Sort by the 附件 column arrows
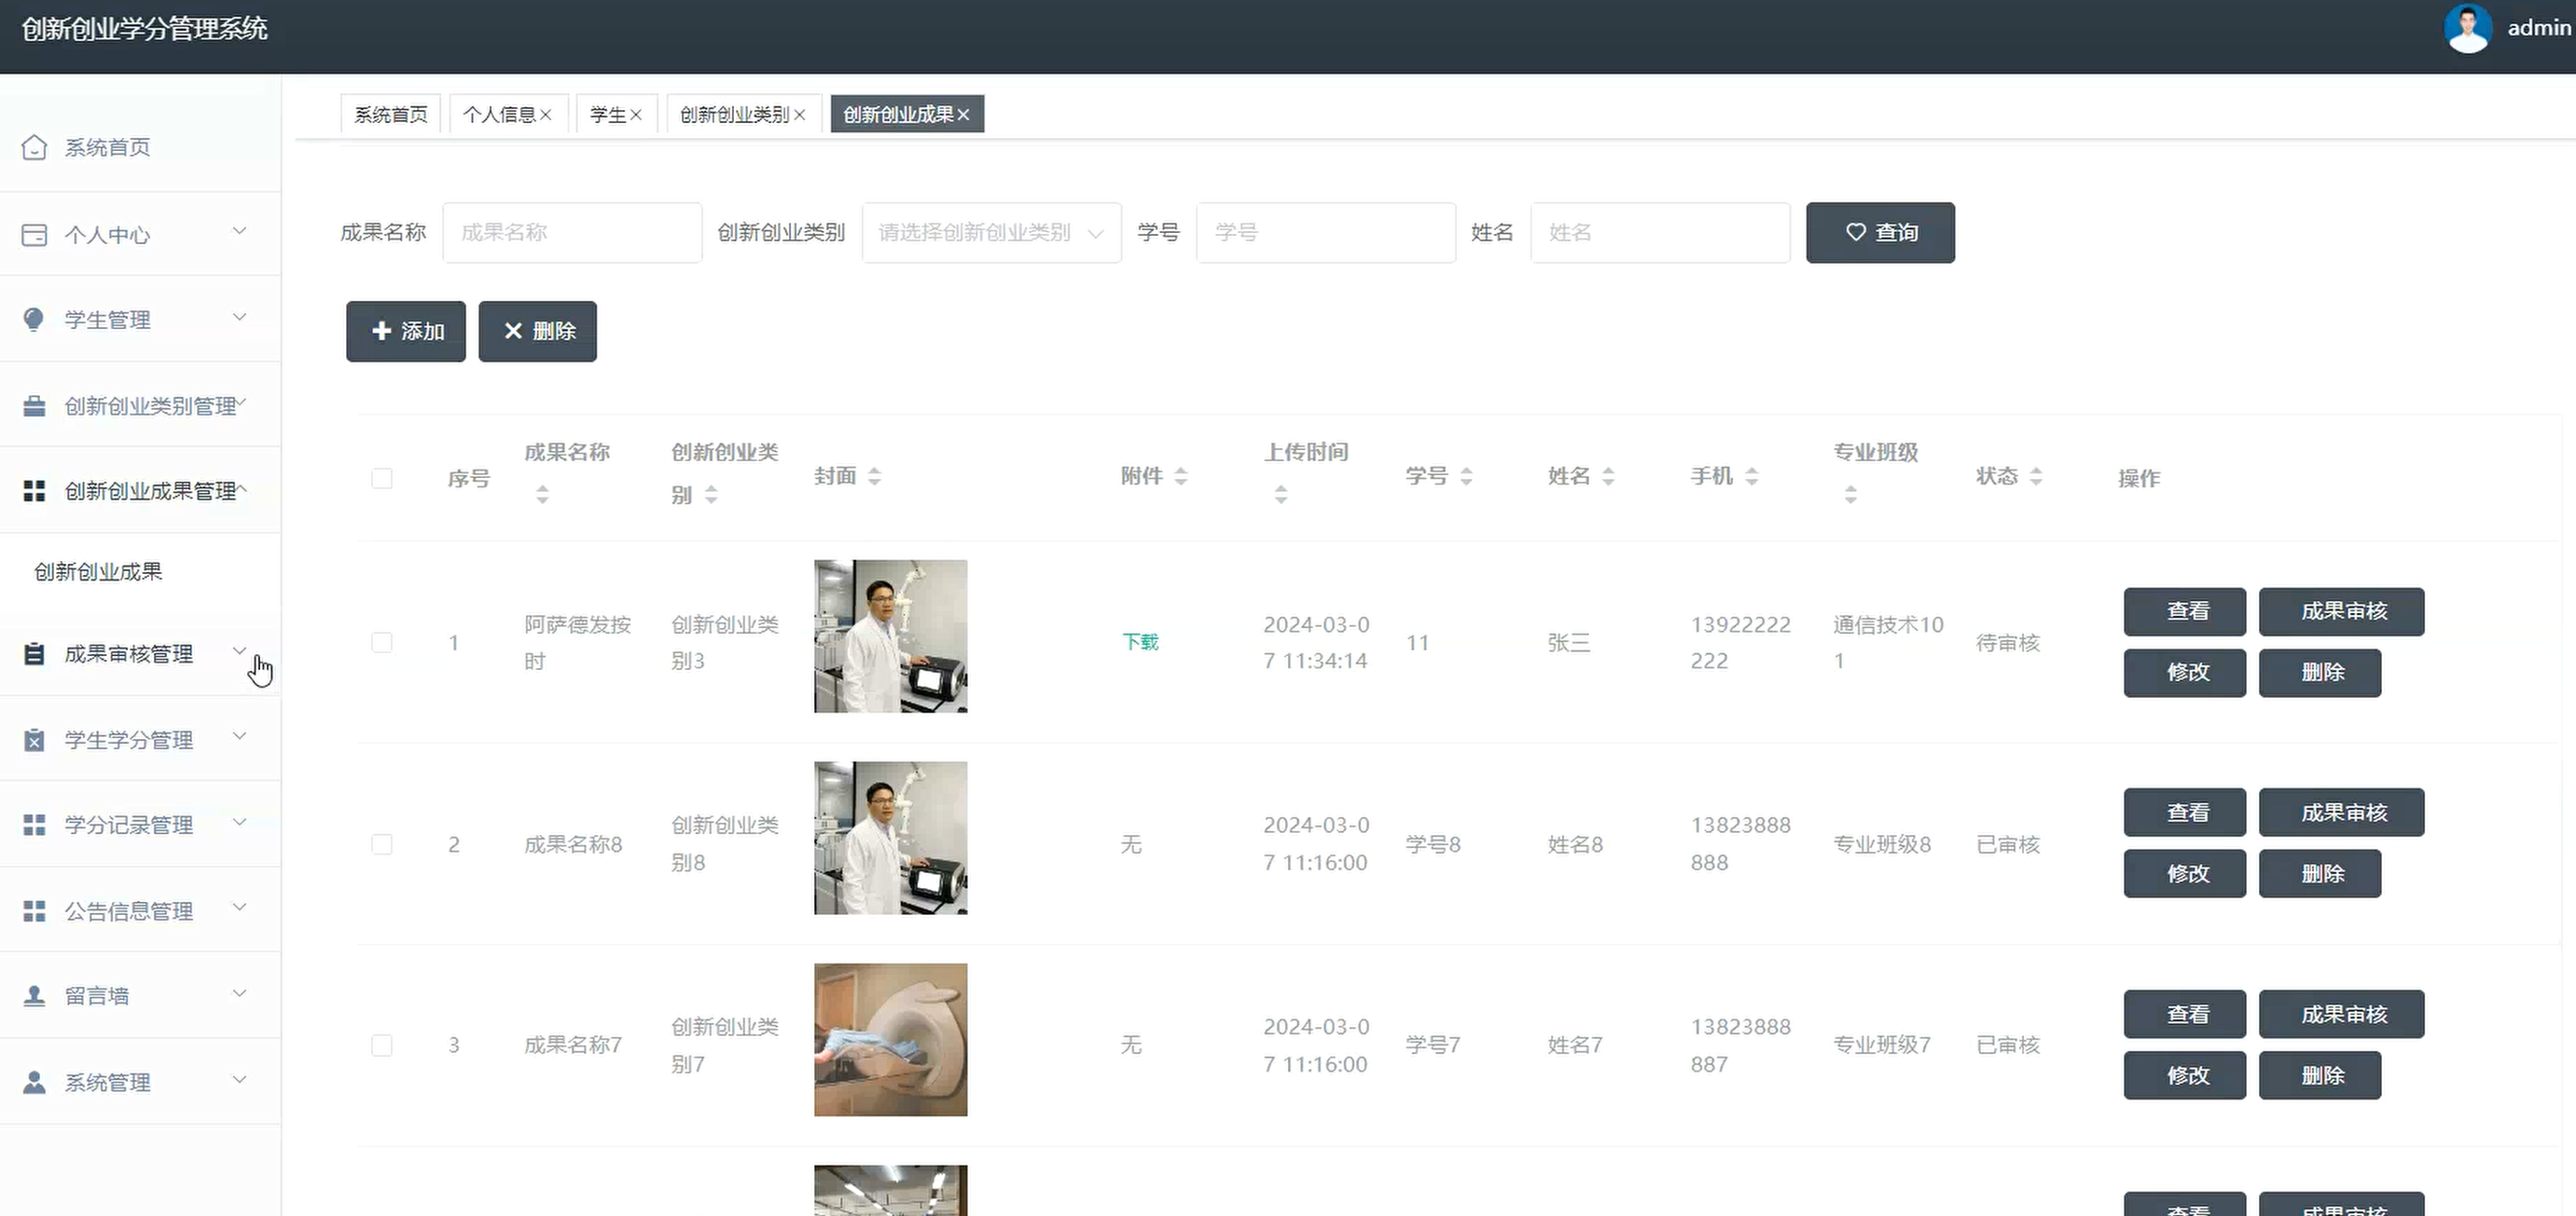Viewport: 2576px width, 1216px height. tap(1180, 476)
